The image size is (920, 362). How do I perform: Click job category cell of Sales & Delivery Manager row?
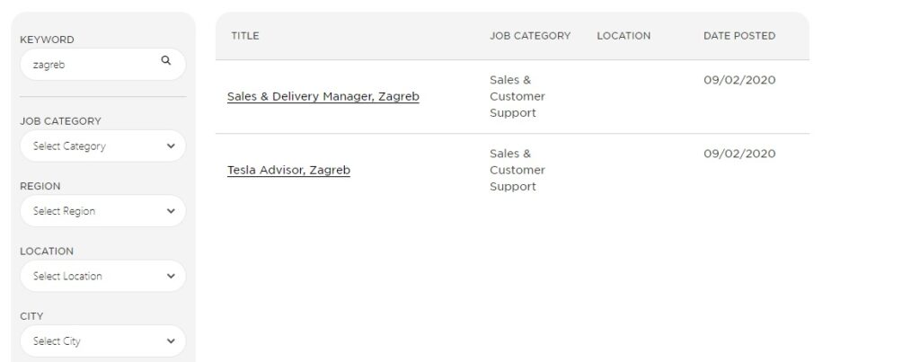point(517,96)
